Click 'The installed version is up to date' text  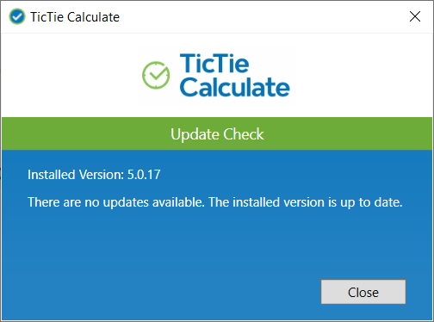[x=306, y=202]
